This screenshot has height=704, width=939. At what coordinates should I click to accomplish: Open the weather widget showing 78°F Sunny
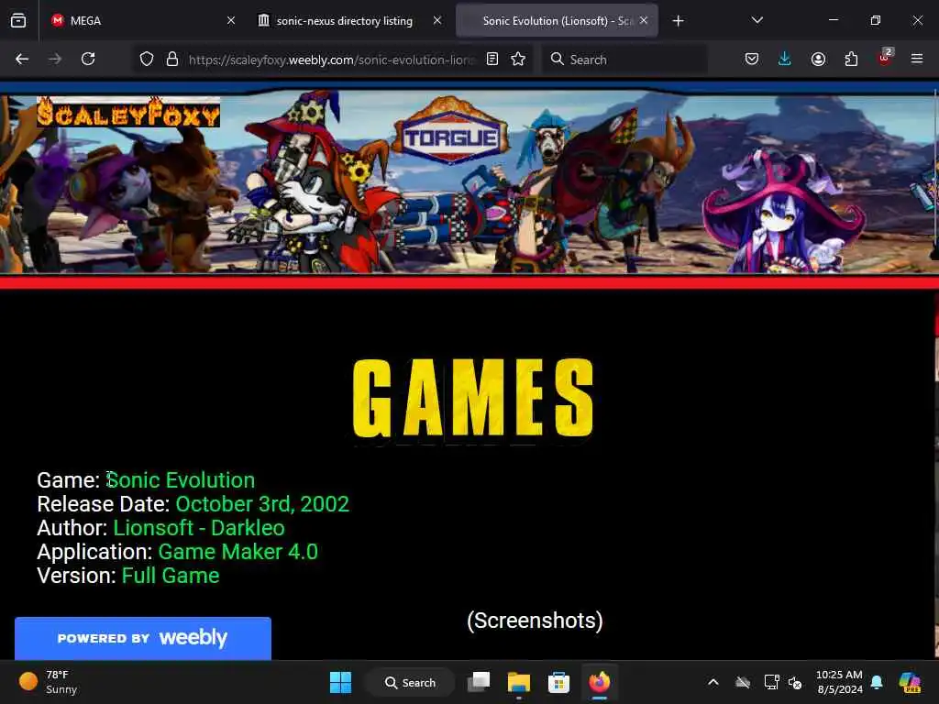click(x=50, y=682)
